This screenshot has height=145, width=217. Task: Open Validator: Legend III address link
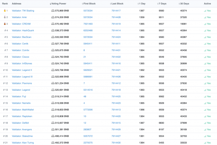[x=22, y=77]
